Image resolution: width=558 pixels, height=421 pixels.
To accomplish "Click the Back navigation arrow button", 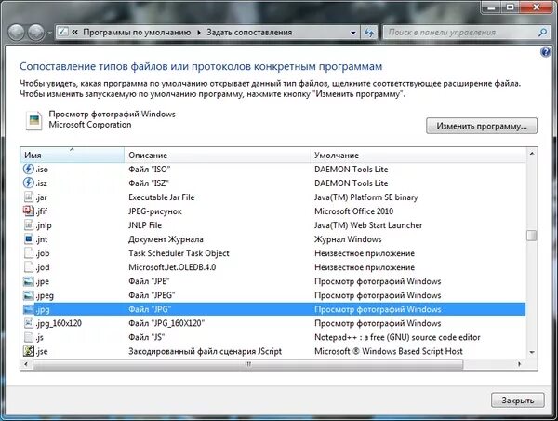I will coord(16,33).
